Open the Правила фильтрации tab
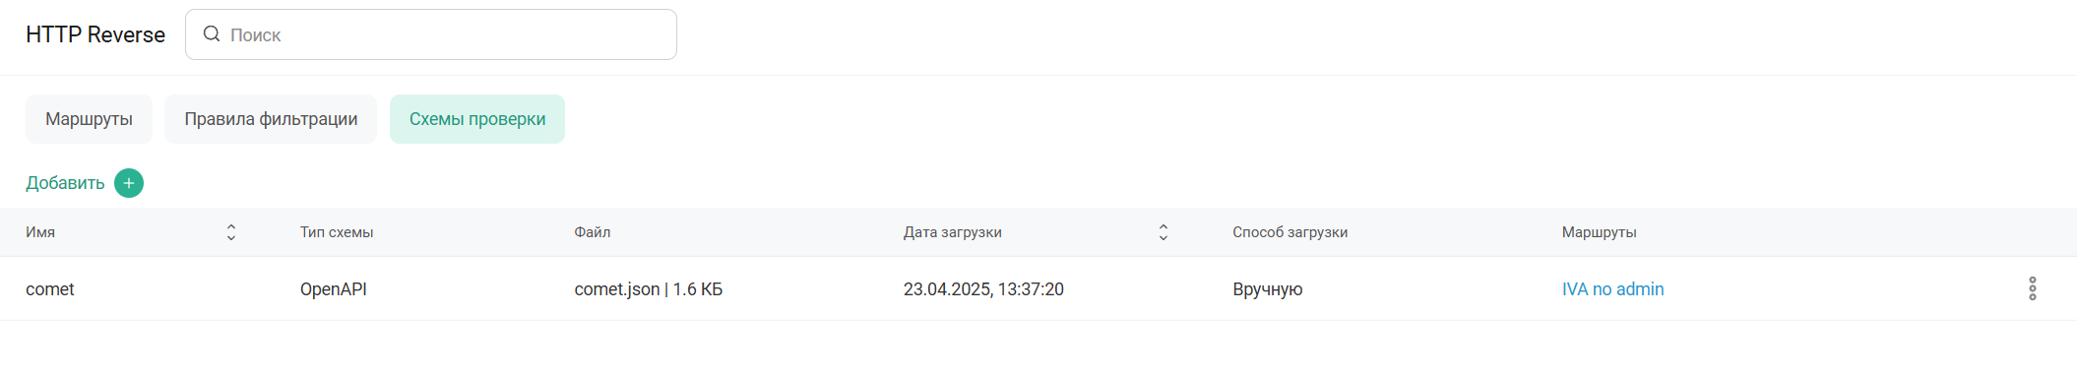The width and height of the screenshot is (2077, 376). (x=271, y=119)
